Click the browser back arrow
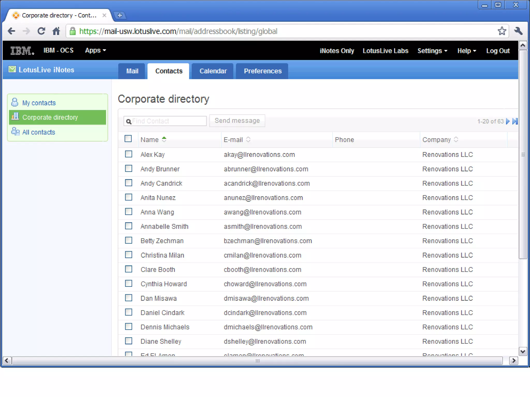 click(x=11, y=31)
